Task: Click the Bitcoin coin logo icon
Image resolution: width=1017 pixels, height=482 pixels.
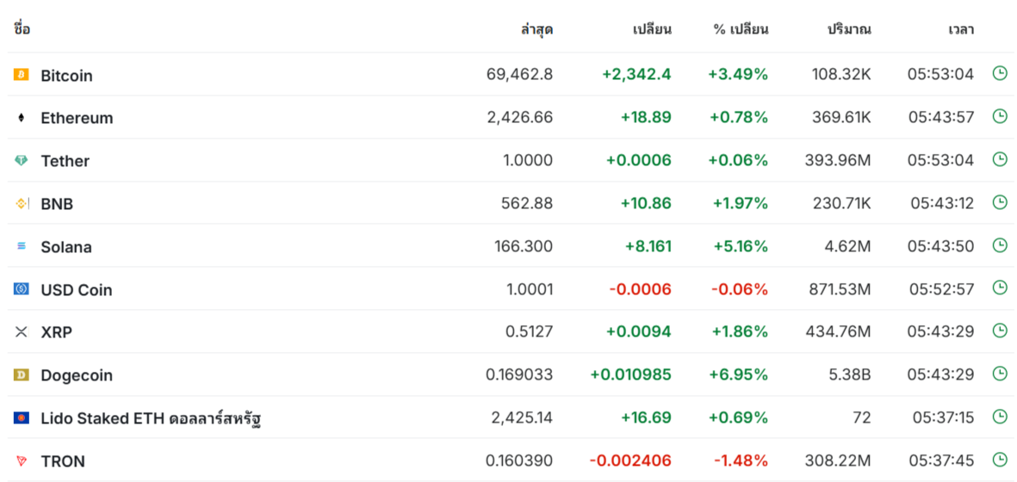Action: [22, 75]
